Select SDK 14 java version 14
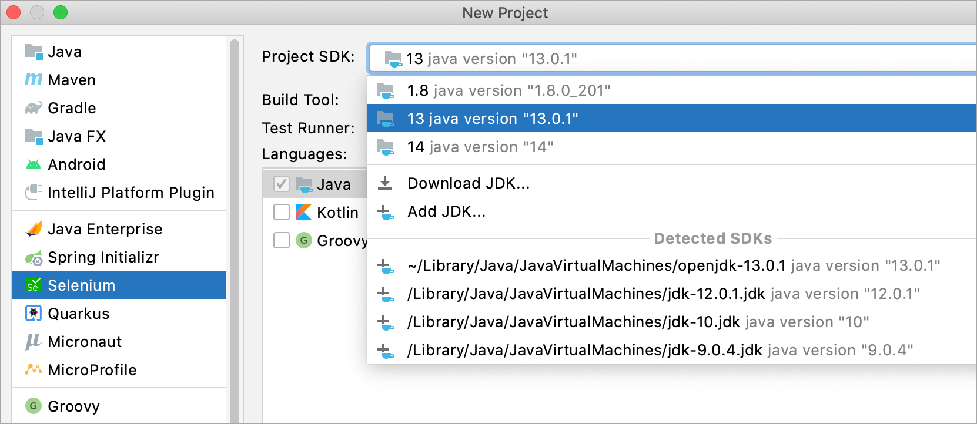This screenshot has width=977, height=424. 672,147
